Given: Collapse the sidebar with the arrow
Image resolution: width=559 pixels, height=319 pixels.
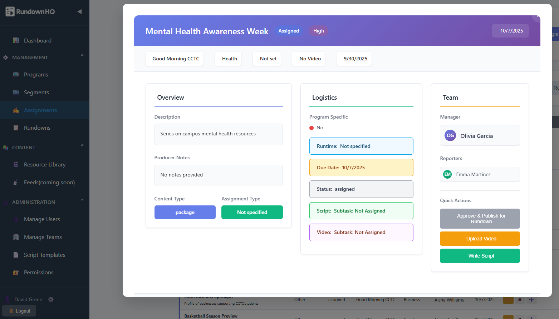Looking at the screenshot, I should coord(79,12).
